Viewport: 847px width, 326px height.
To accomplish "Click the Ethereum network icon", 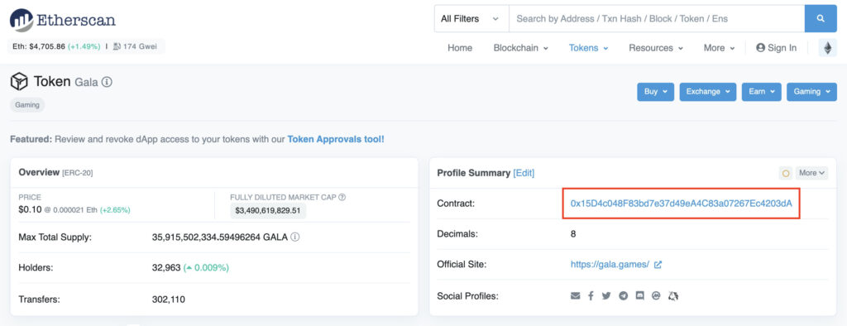I will coord(827,48).
